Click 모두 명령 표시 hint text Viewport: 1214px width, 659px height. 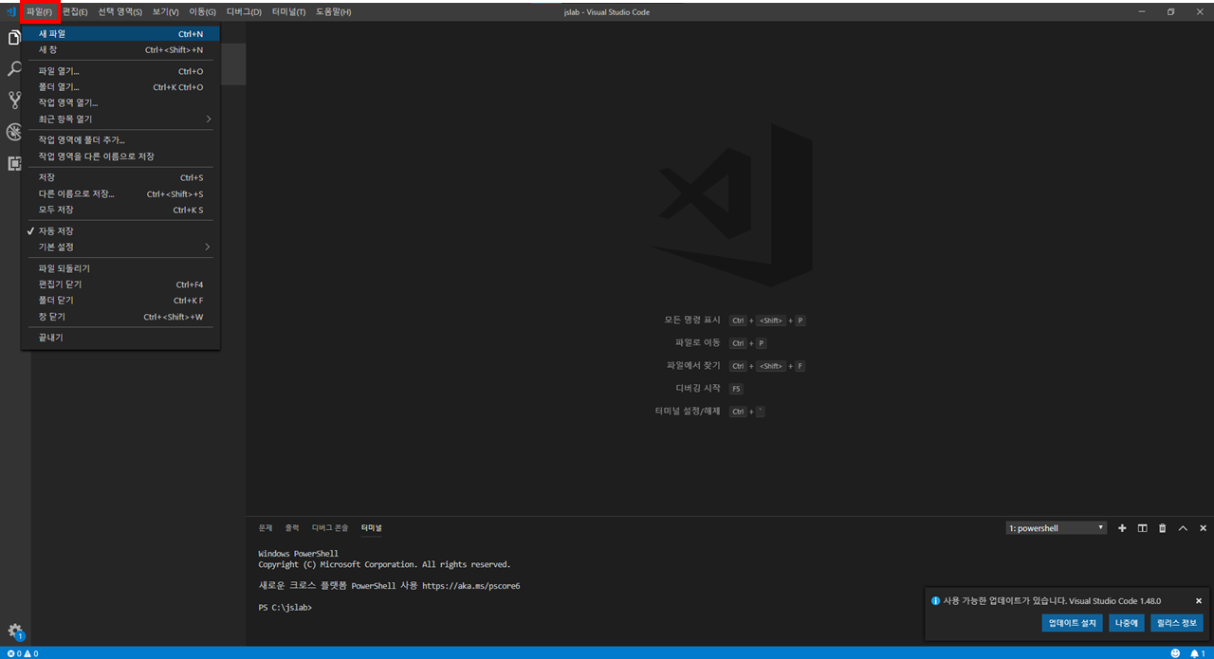click(x=692, y=320)
